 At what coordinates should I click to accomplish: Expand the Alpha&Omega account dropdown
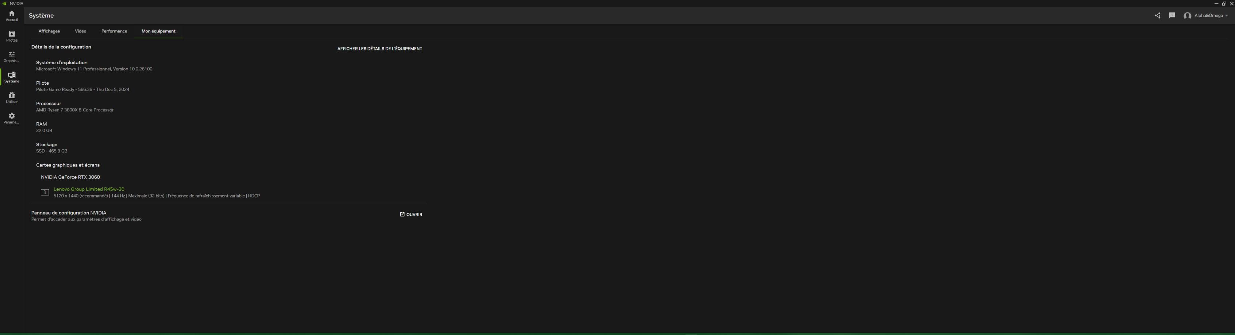[x=1210, y=15]
